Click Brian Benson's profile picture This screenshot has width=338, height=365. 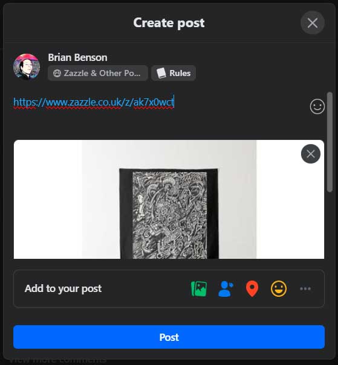pyautogui.click(x=27, y=67)
